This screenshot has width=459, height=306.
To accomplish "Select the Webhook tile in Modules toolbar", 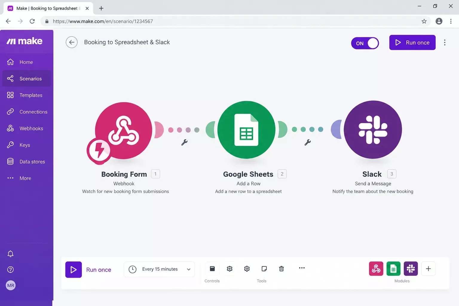I will [376, 269].
